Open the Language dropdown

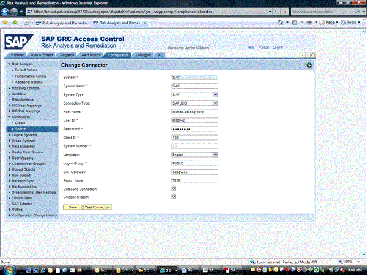coord(215,155)
